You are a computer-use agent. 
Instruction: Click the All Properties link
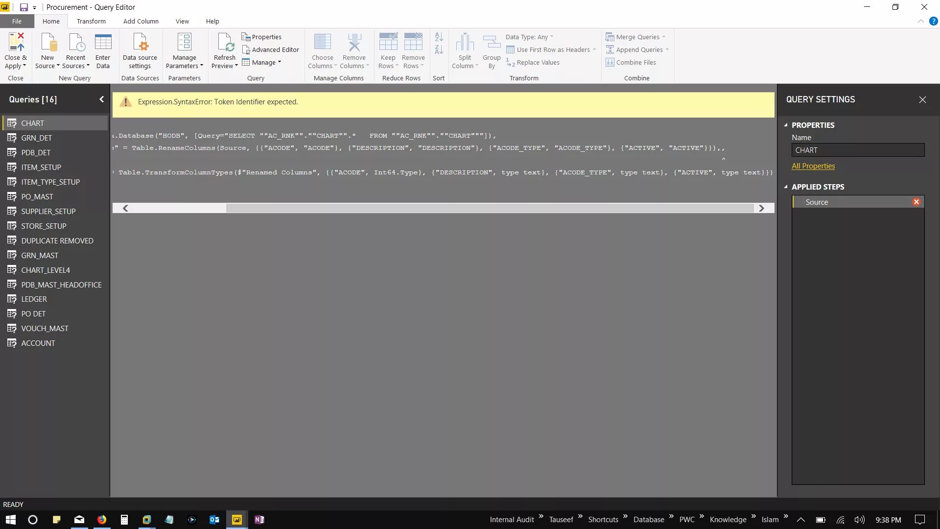pyautogui.click(x=814, y=166)
